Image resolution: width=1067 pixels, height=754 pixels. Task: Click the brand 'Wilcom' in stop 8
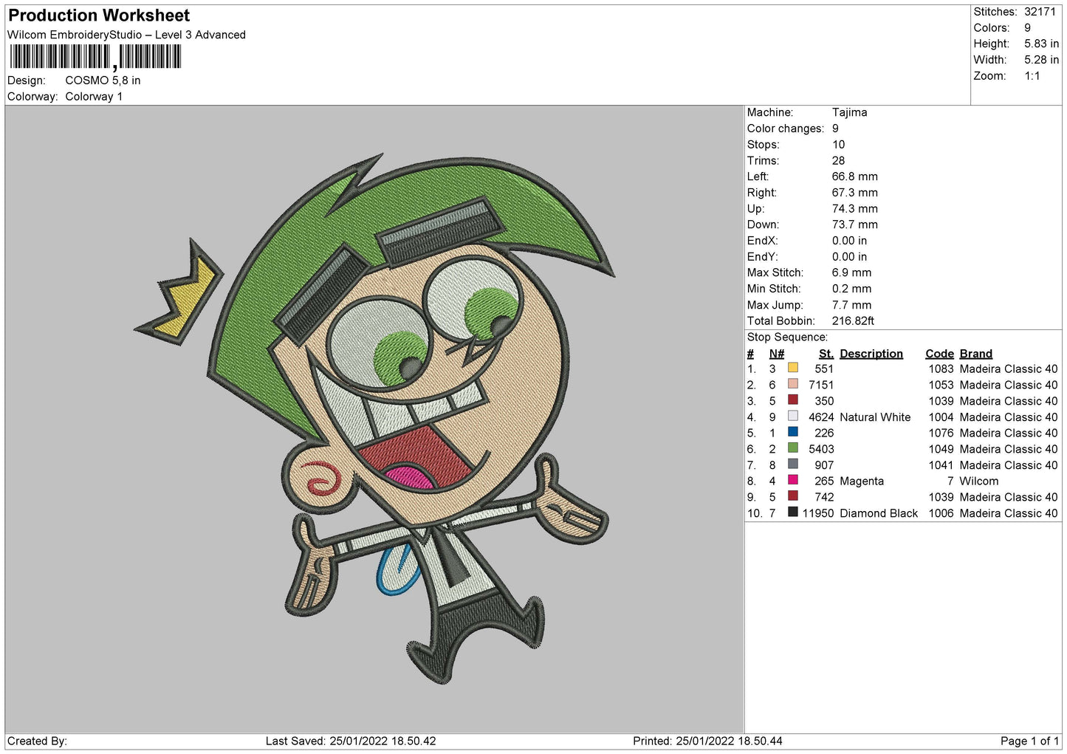(x=978, y=481)
